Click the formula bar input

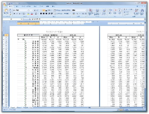88,19
